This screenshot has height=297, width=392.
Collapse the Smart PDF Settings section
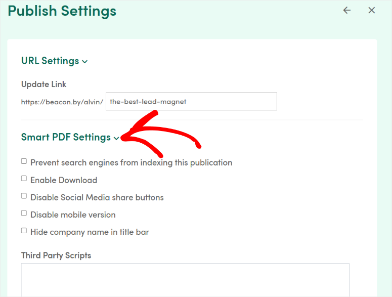tap(70, 137)
